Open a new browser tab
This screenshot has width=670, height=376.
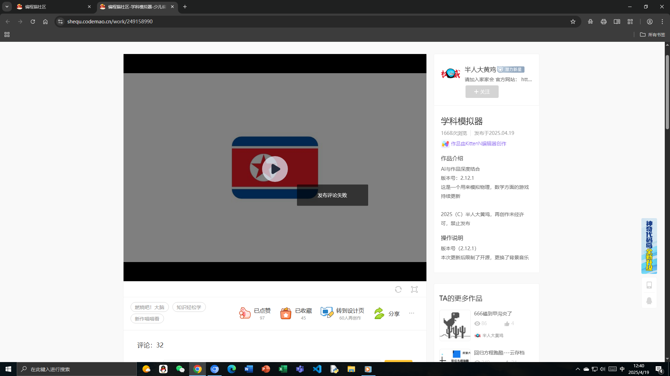pos(185,7)
